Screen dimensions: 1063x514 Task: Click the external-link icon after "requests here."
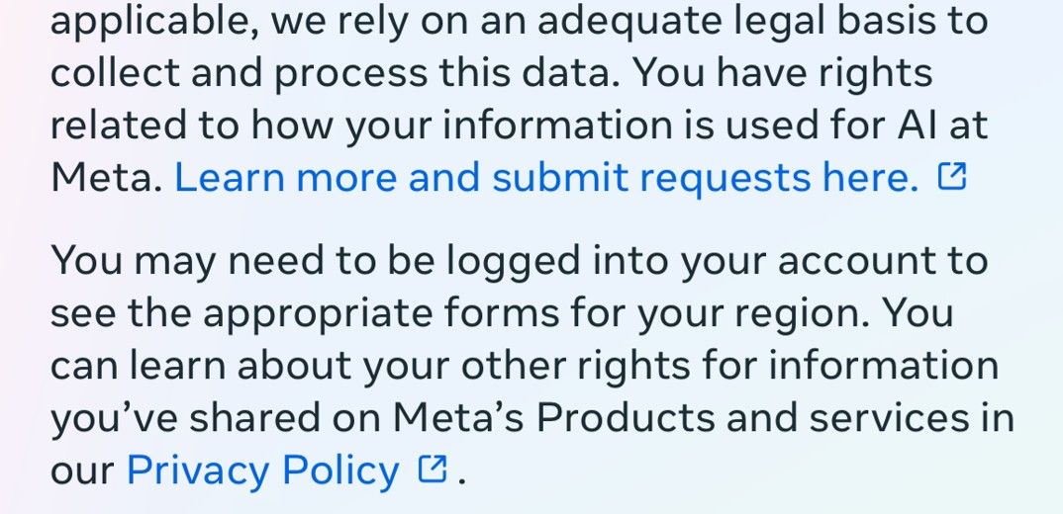pyautogui.click(x=951, y=177)
